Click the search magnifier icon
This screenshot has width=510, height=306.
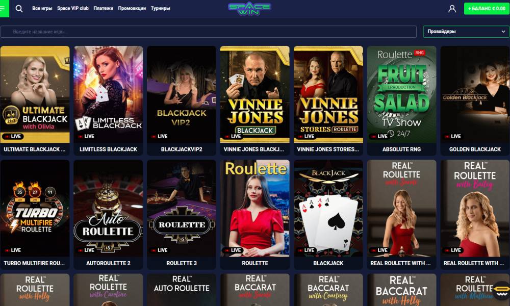click(x=19, y=9)
